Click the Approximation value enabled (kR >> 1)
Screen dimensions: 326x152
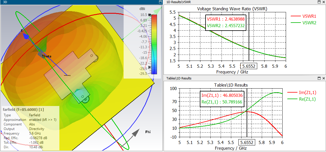point(43,119)
